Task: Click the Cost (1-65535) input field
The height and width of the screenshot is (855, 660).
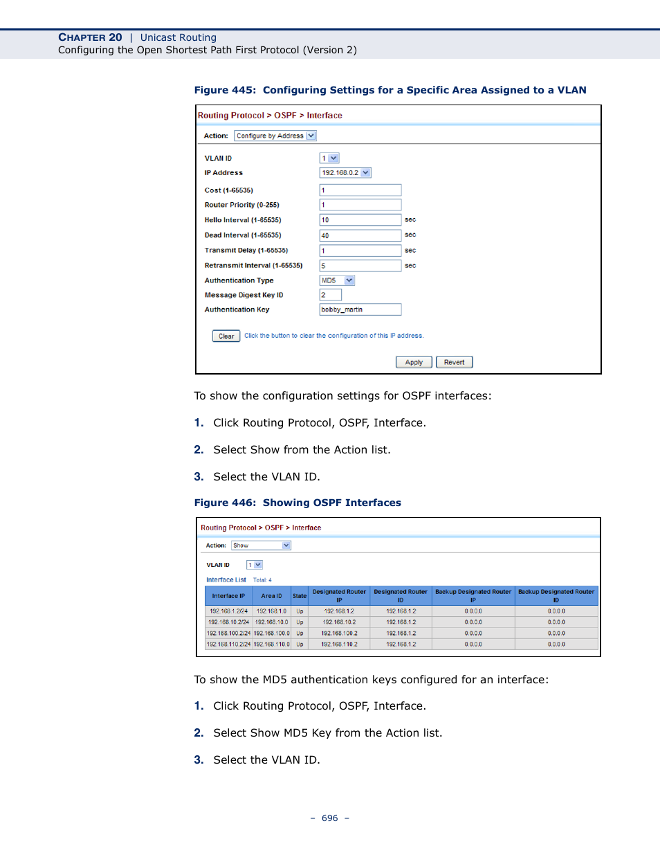Action: (x=360, y=190)
